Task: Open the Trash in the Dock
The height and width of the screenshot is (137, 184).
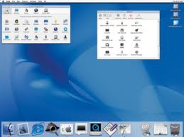Action: click(x=175, y=129)
